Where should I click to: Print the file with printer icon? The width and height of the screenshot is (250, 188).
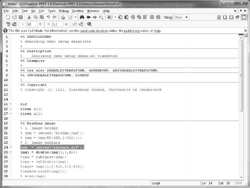coord(63,17)
